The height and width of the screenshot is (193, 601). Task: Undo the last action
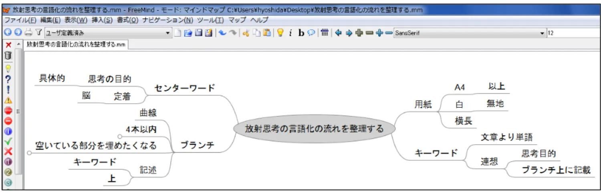[x=222, y=33]
